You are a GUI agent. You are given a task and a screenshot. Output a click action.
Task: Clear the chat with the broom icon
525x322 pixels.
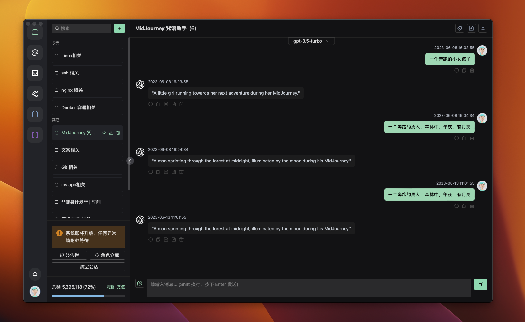(460, 28)
